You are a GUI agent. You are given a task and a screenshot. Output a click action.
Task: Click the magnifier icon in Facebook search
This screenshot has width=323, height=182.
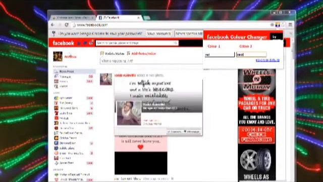tap(176, 43)
